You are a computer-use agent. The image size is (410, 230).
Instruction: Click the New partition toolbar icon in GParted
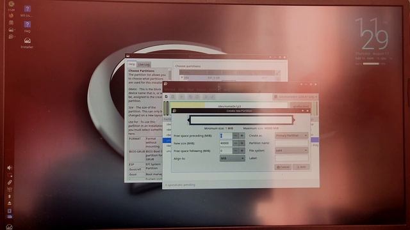[x=167, y=96]
